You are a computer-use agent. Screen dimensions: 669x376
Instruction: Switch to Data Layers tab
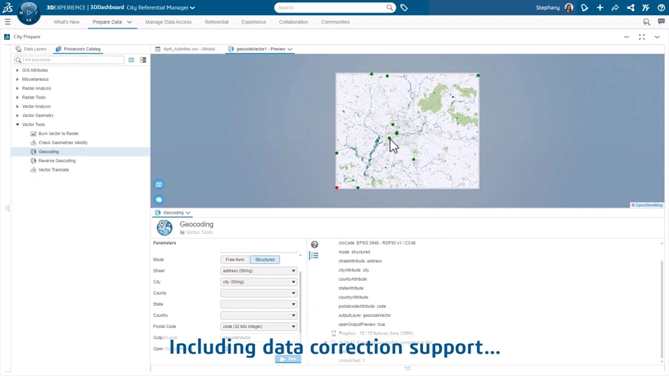pos(31,49)
